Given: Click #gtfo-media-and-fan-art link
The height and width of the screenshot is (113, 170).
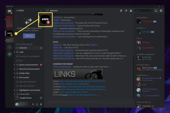Looking at the screenshot, I should click(64, 58).
